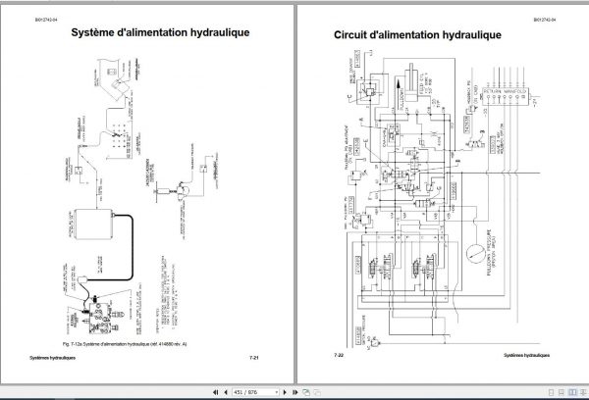Screen dimensions: 589x400
Task: Toggle two-page side-by-side view
Action: click(572, 392)
